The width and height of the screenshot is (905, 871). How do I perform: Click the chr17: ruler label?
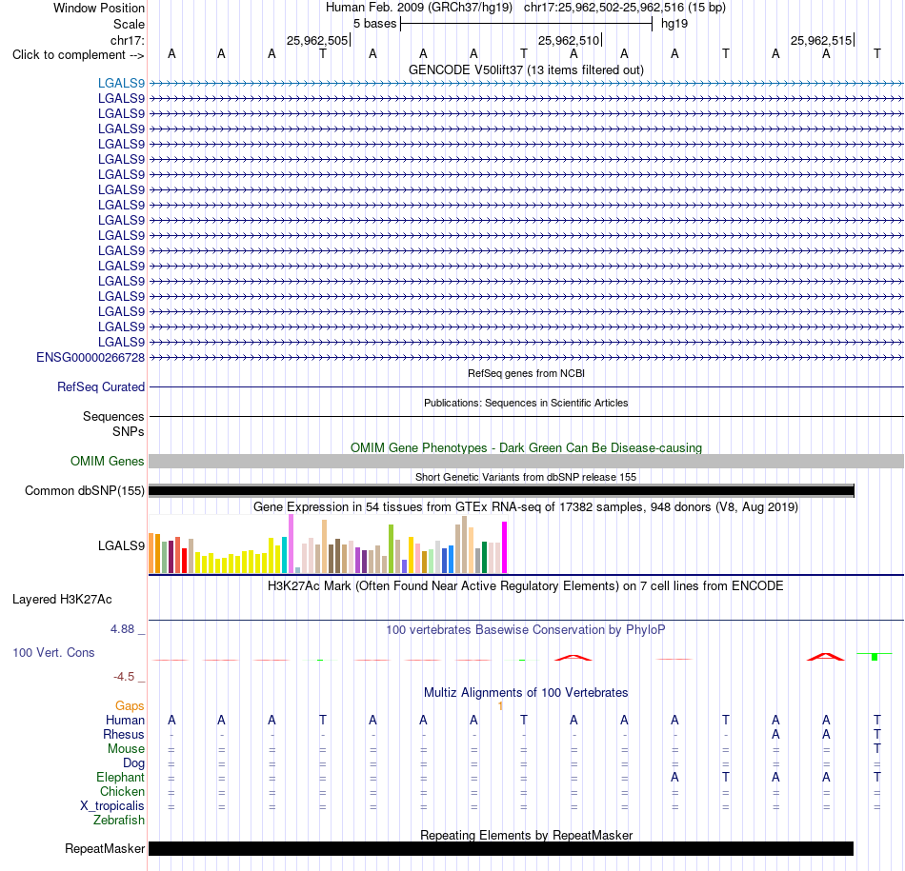click(x=127, y=40)
